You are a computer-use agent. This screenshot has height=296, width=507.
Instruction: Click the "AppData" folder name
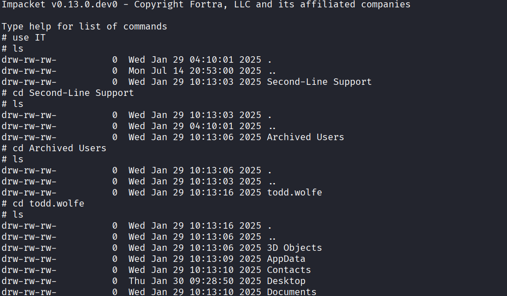[x=286, y=259]
